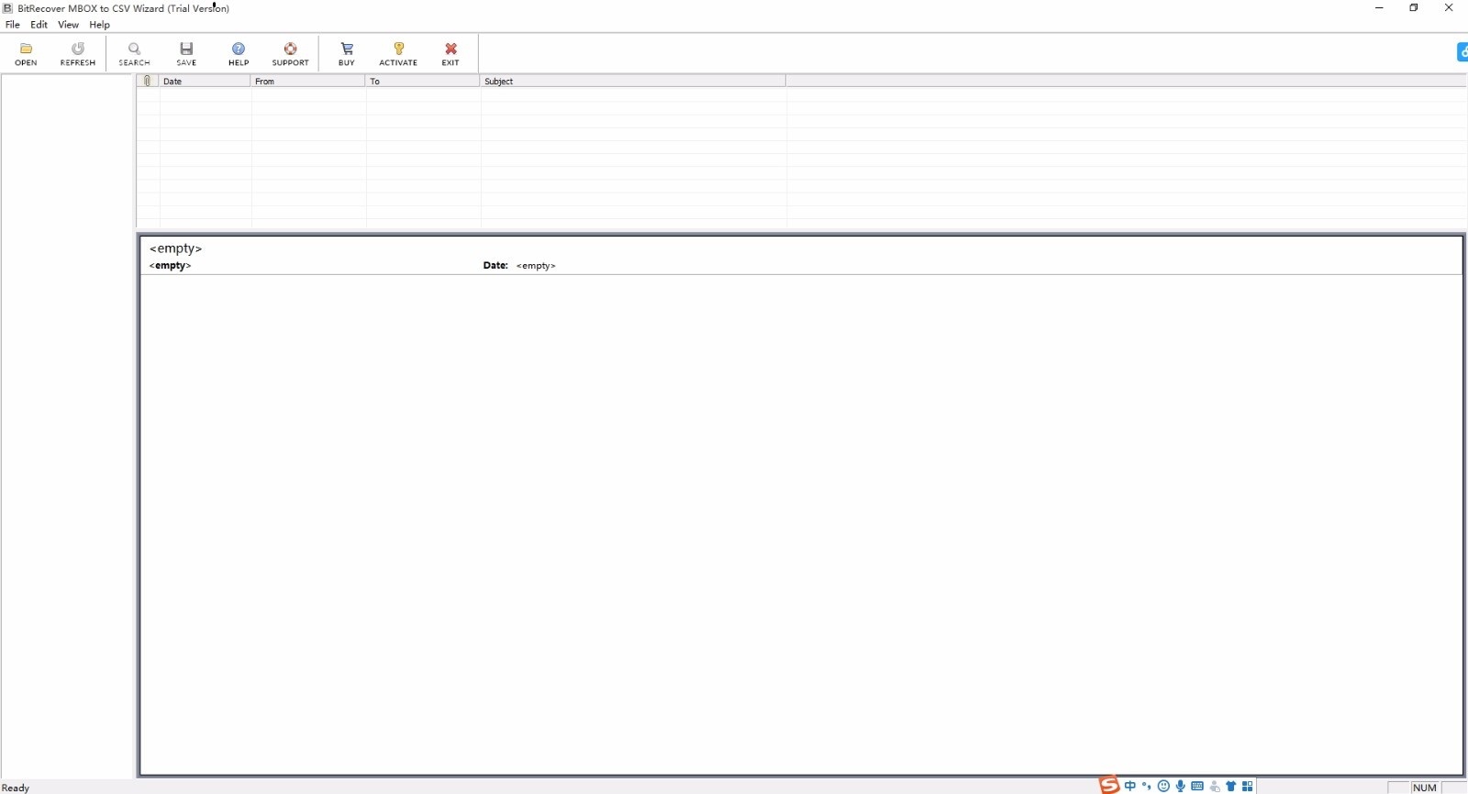Screen dimensions: 1468x794
Task: Open the File menu
Action: pyautogui.click(x=13, y=25)
